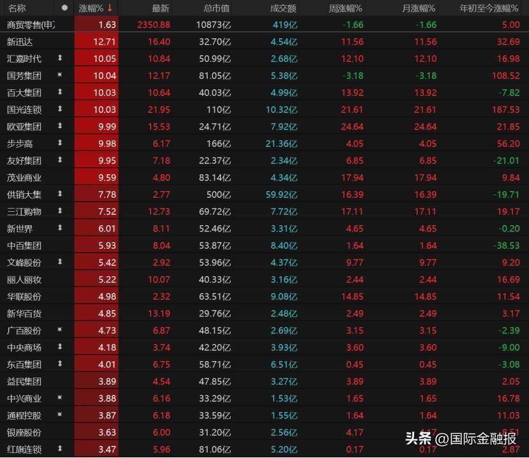Viewport: 529px width, 458px height.
Task: Click the marker icon beside 国光连锁
Action: click(60, 108)
